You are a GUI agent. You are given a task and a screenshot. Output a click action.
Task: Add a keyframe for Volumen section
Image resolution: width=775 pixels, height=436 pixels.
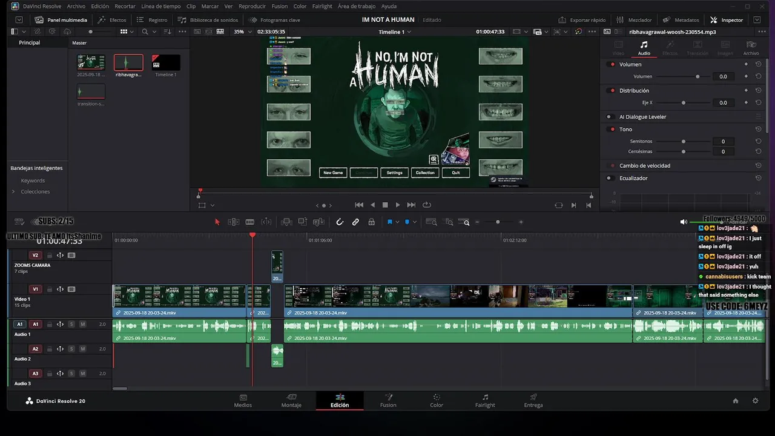(x=746, y=64)
